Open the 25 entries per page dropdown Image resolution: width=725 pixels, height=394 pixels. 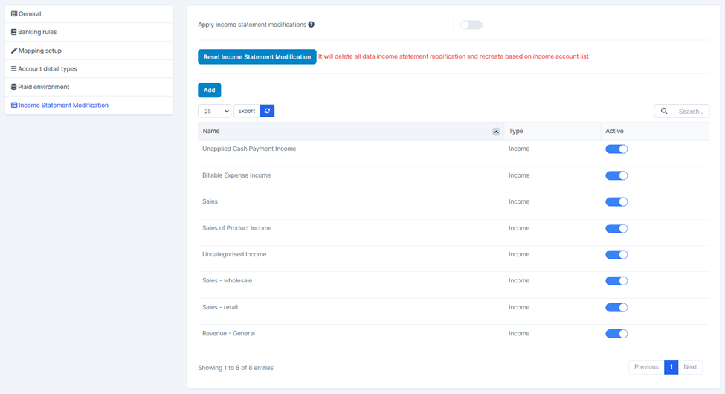click(x=214, y=111)
